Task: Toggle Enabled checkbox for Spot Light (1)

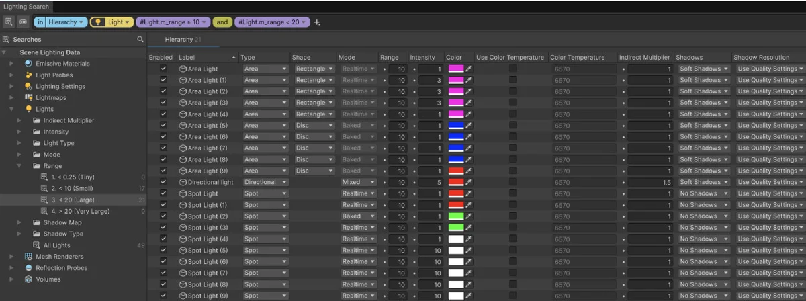Action: click(x=163, y=205)
